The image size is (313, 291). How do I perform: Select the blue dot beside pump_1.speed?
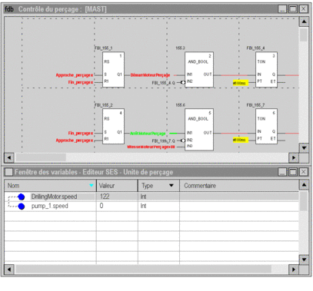(x=22, y=207)
